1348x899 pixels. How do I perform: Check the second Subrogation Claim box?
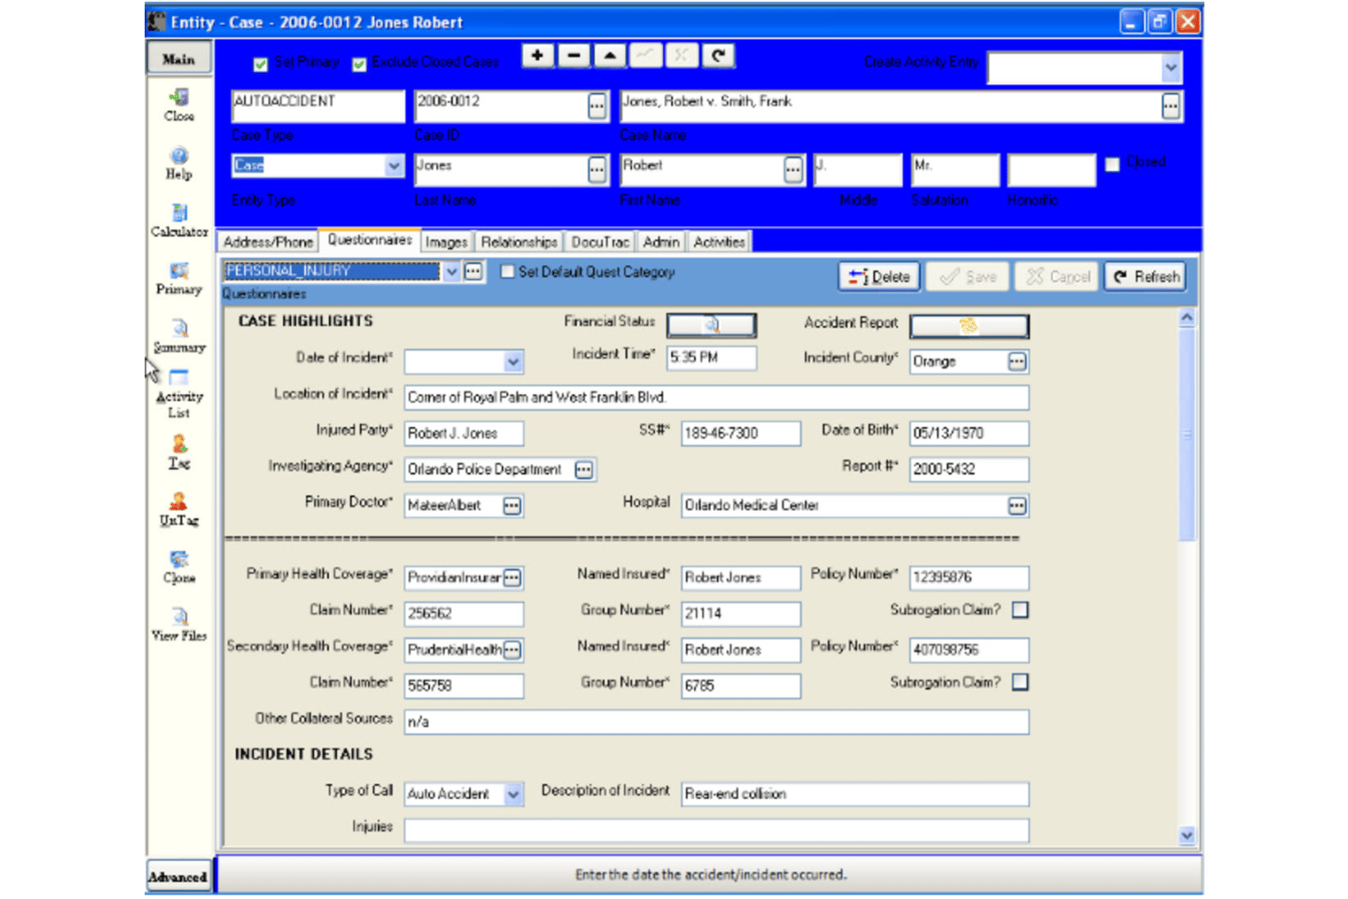tap(1020, 682)
